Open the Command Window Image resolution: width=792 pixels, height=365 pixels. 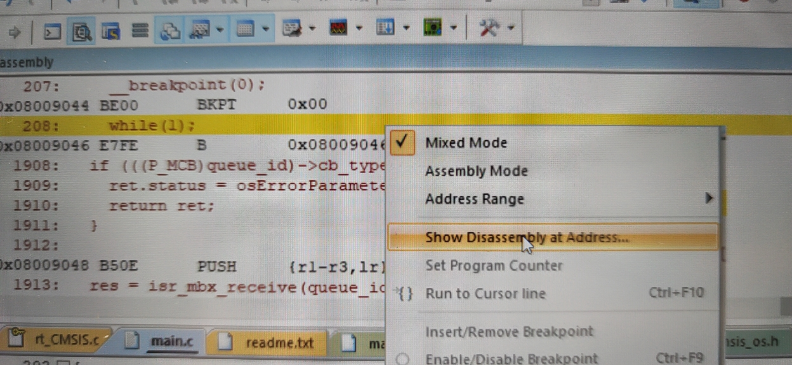pyautogui.click(x=52, y=32)
